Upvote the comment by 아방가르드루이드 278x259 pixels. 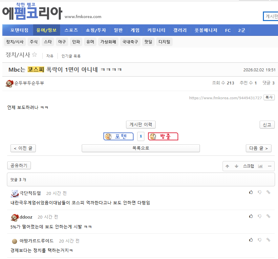pos(251,240)
